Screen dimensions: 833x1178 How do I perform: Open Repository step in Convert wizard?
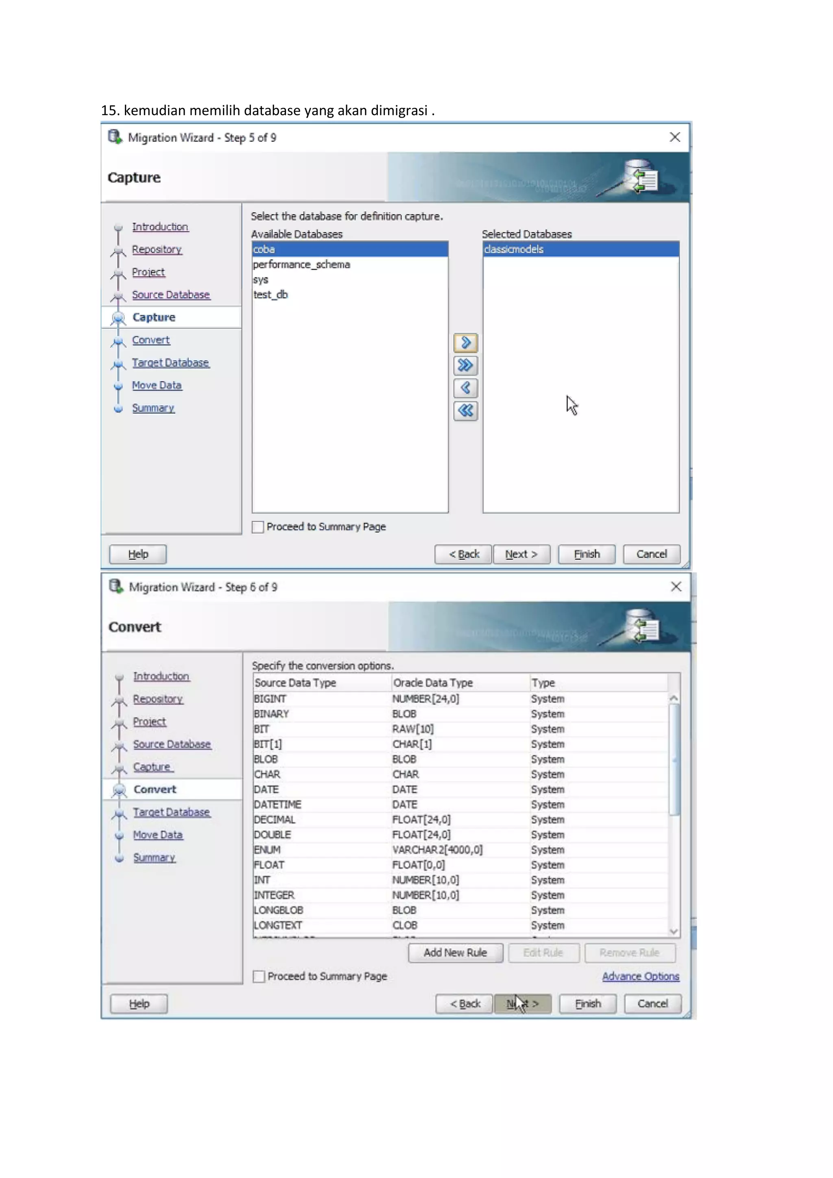(x=158, y=699)
